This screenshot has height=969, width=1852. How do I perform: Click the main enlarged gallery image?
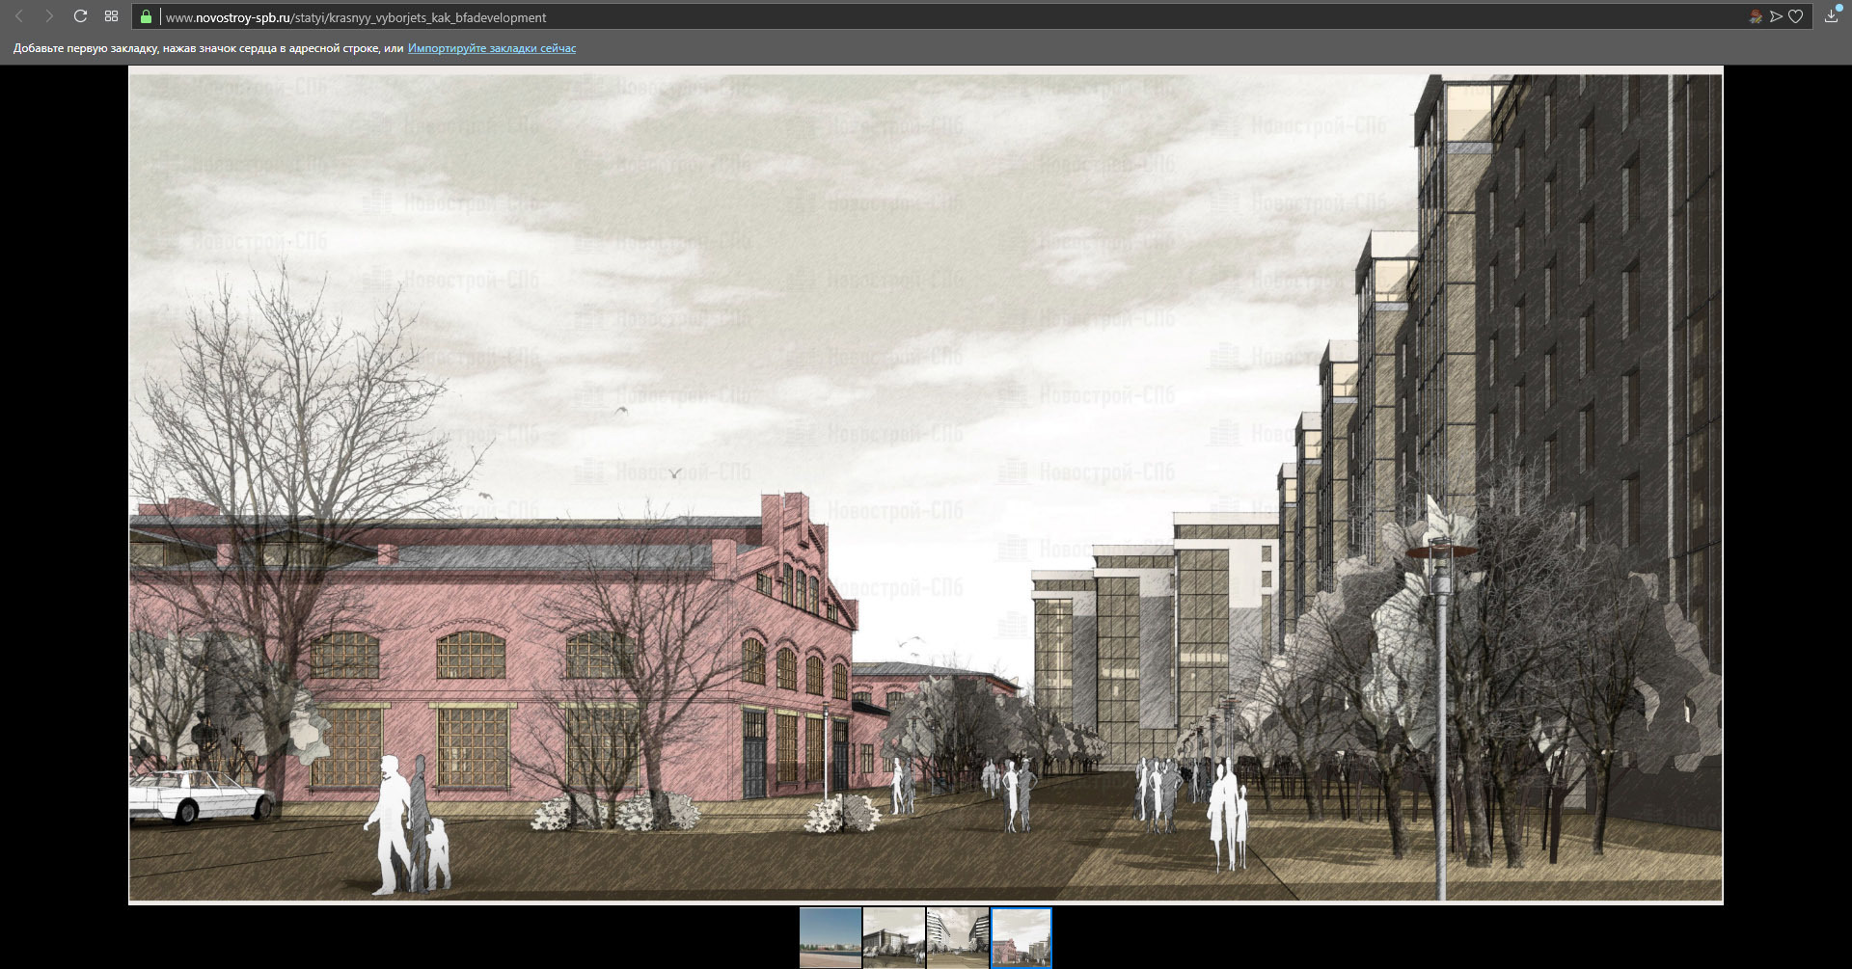(926, 486)
